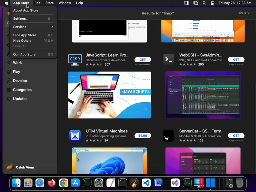Launch Visual Studio from the Dock
256x192 pixels.
tap(175, 183)
